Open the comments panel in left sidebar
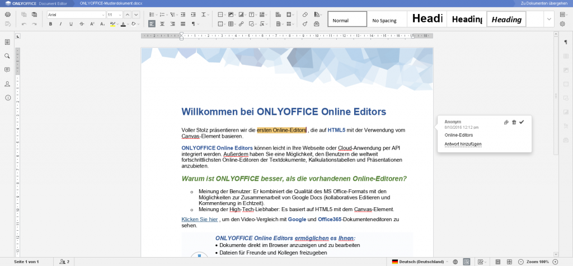573x266 pixels. tap(7, 70)
